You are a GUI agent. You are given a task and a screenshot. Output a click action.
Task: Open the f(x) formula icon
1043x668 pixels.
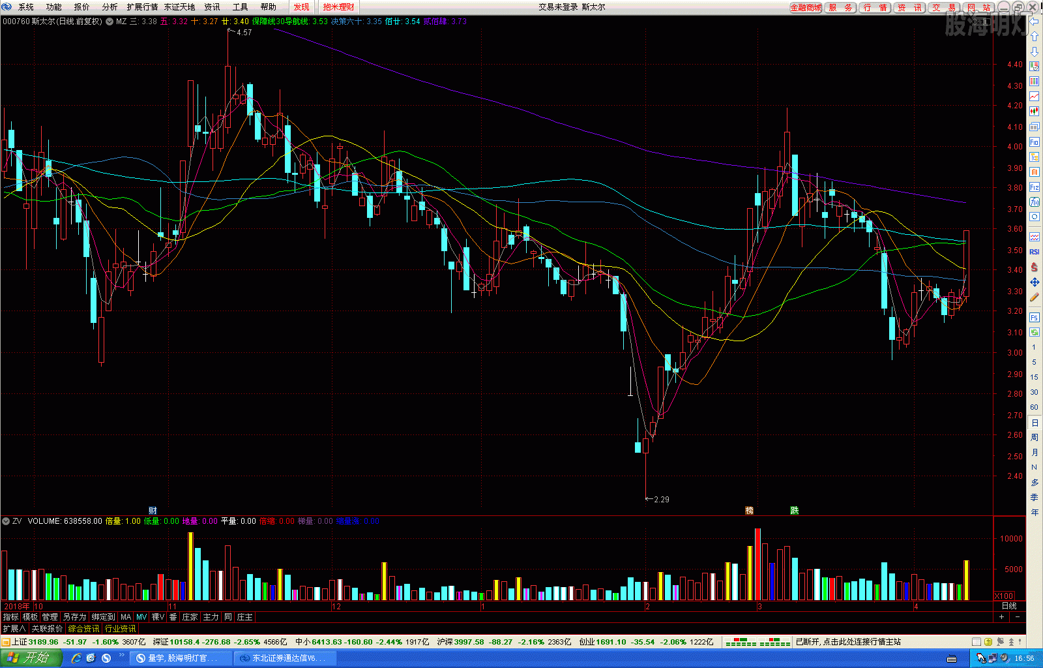1035,202
